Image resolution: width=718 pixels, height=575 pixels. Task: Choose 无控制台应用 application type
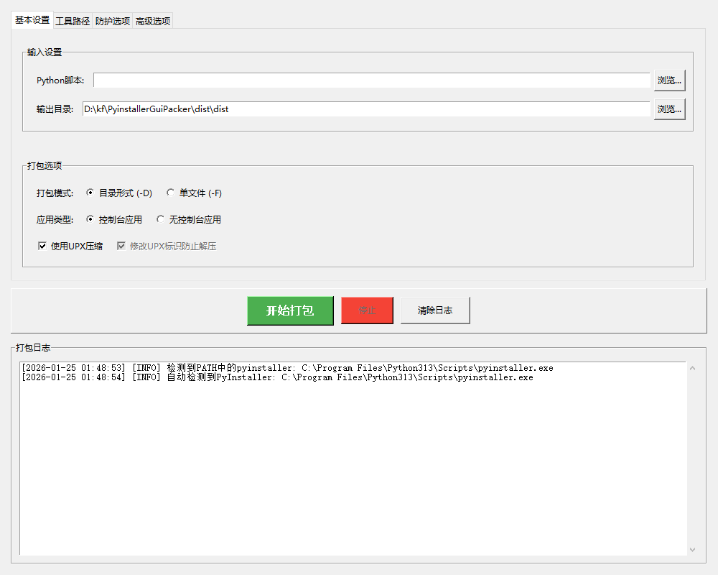[161, 219]
